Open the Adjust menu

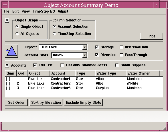coord(63,11)
